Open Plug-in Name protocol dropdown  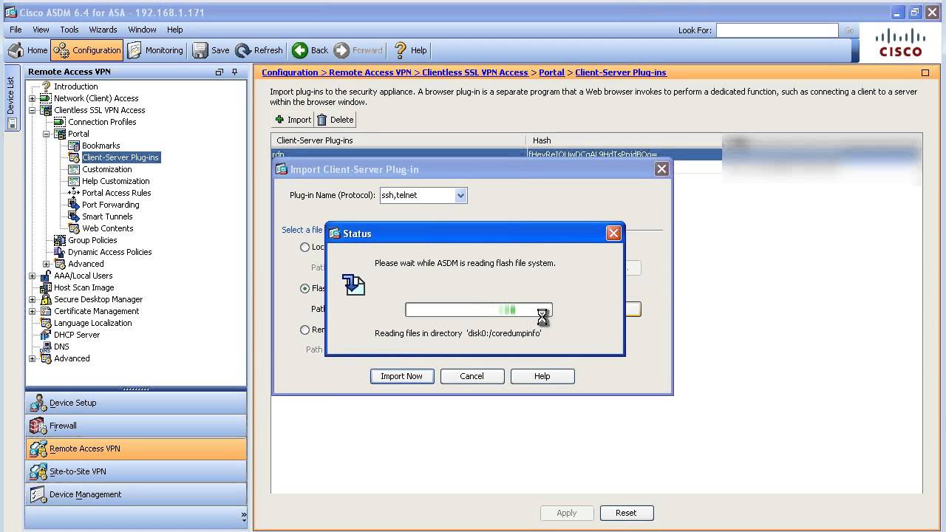(x=460, y=195)
